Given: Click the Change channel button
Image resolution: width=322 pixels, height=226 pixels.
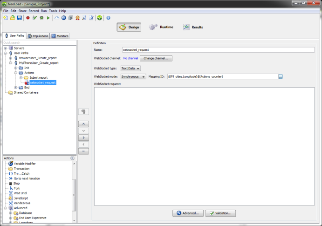Looking at the screenshot, I should (157, 58).
